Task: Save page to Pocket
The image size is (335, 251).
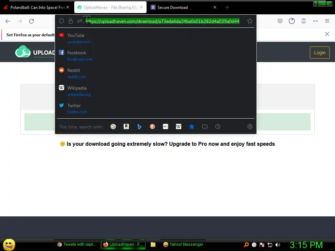Action: tap(280, 21)
